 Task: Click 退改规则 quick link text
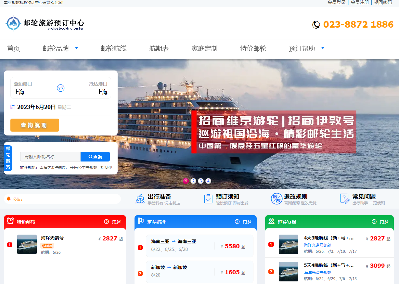tap(296, 197)
